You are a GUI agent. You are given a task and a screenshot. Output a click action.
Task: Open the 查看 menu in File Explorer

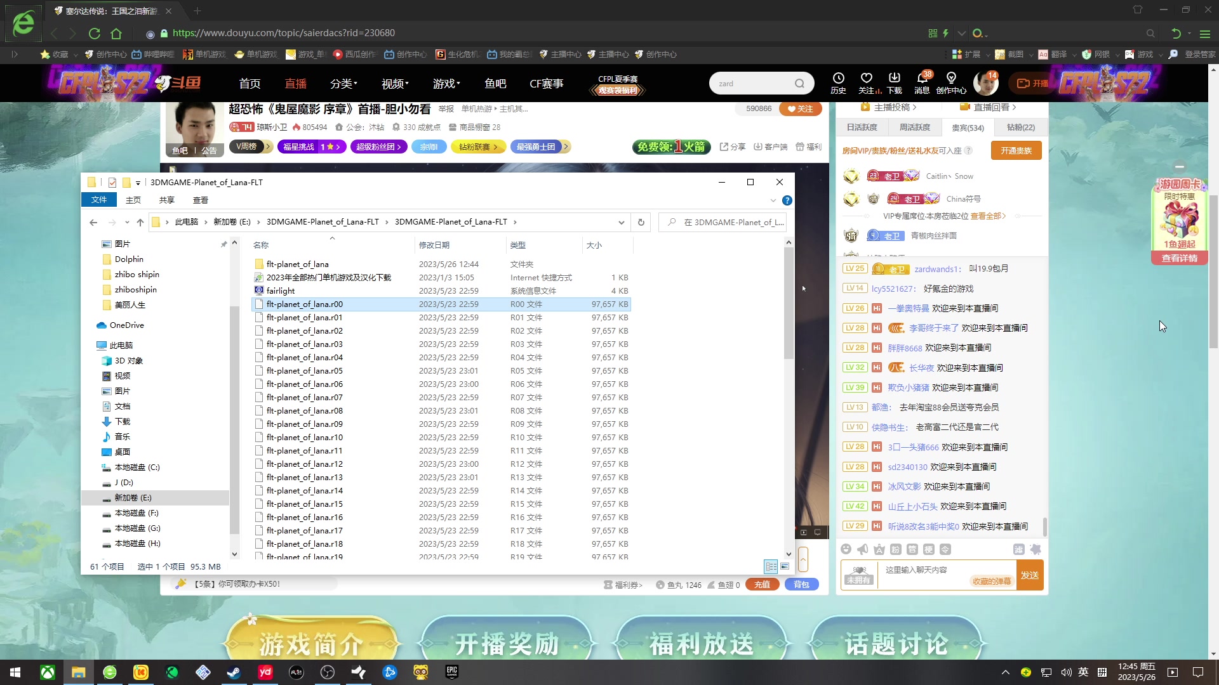tap(201, 199)
